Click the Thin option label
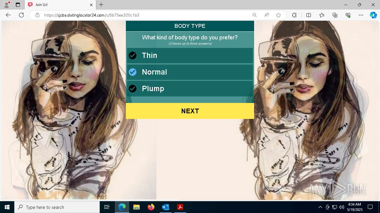This screenshot has width=380, height=213. pos(150,56)
